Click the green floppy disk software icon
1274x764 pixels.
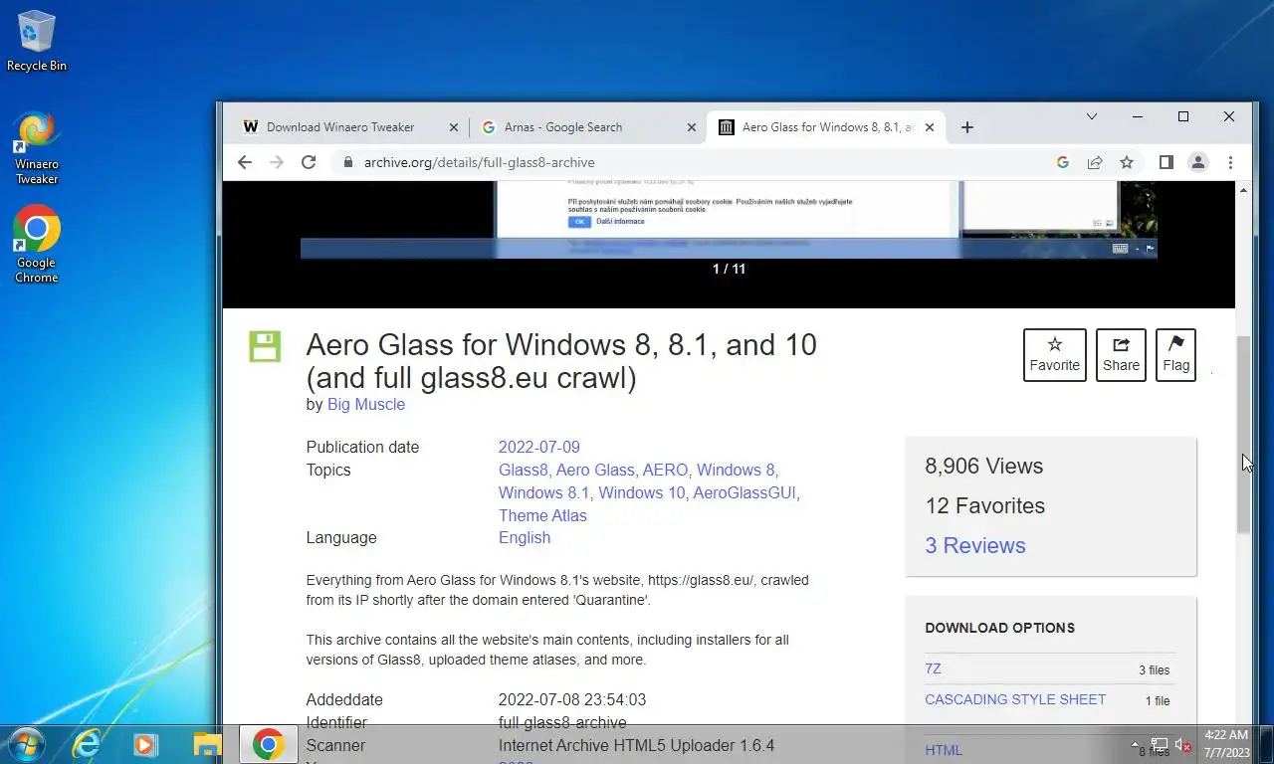tap(265, 346)
